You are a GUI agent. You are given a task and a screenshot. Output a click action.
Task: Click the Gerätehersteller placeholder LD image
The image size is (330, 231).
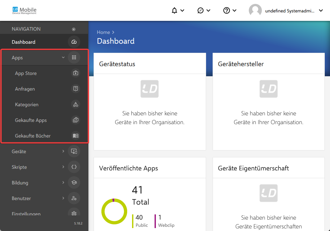pyautogui.click(x=268, y=89)
